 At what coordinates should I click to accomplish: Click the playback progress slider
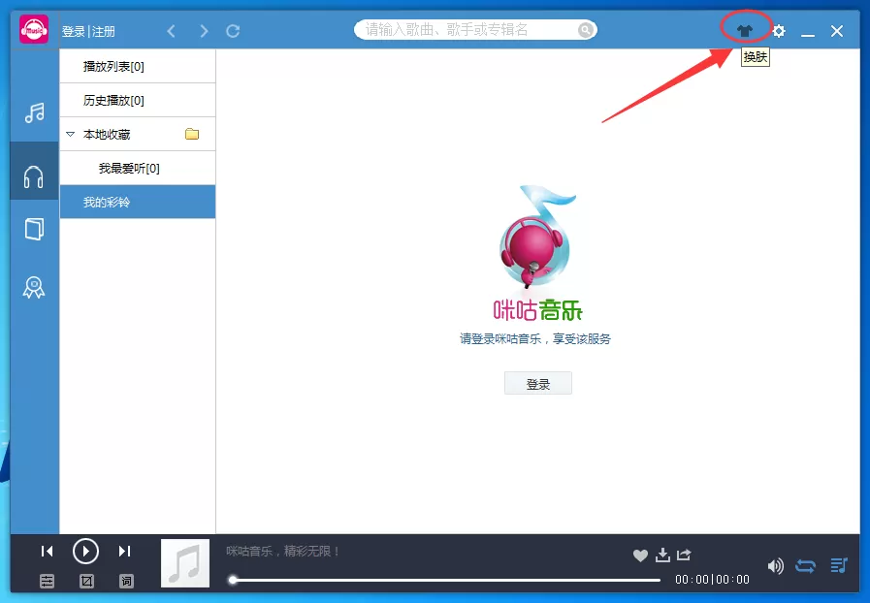tap(445, 581)
